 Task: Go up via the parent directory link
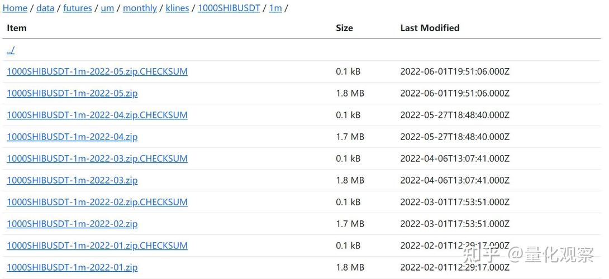click(x=11, y=50)
